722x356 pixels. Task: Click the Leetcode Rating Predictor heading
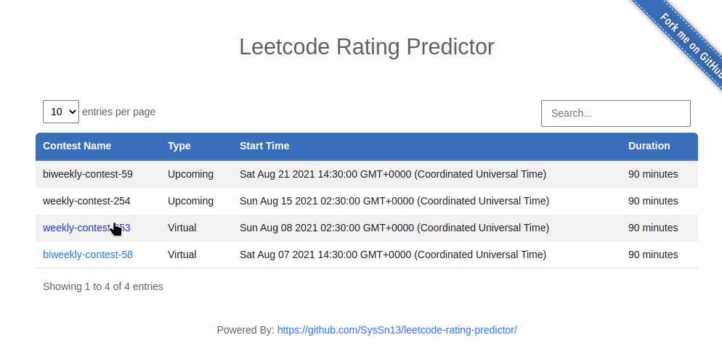click(x=367, y=47)
